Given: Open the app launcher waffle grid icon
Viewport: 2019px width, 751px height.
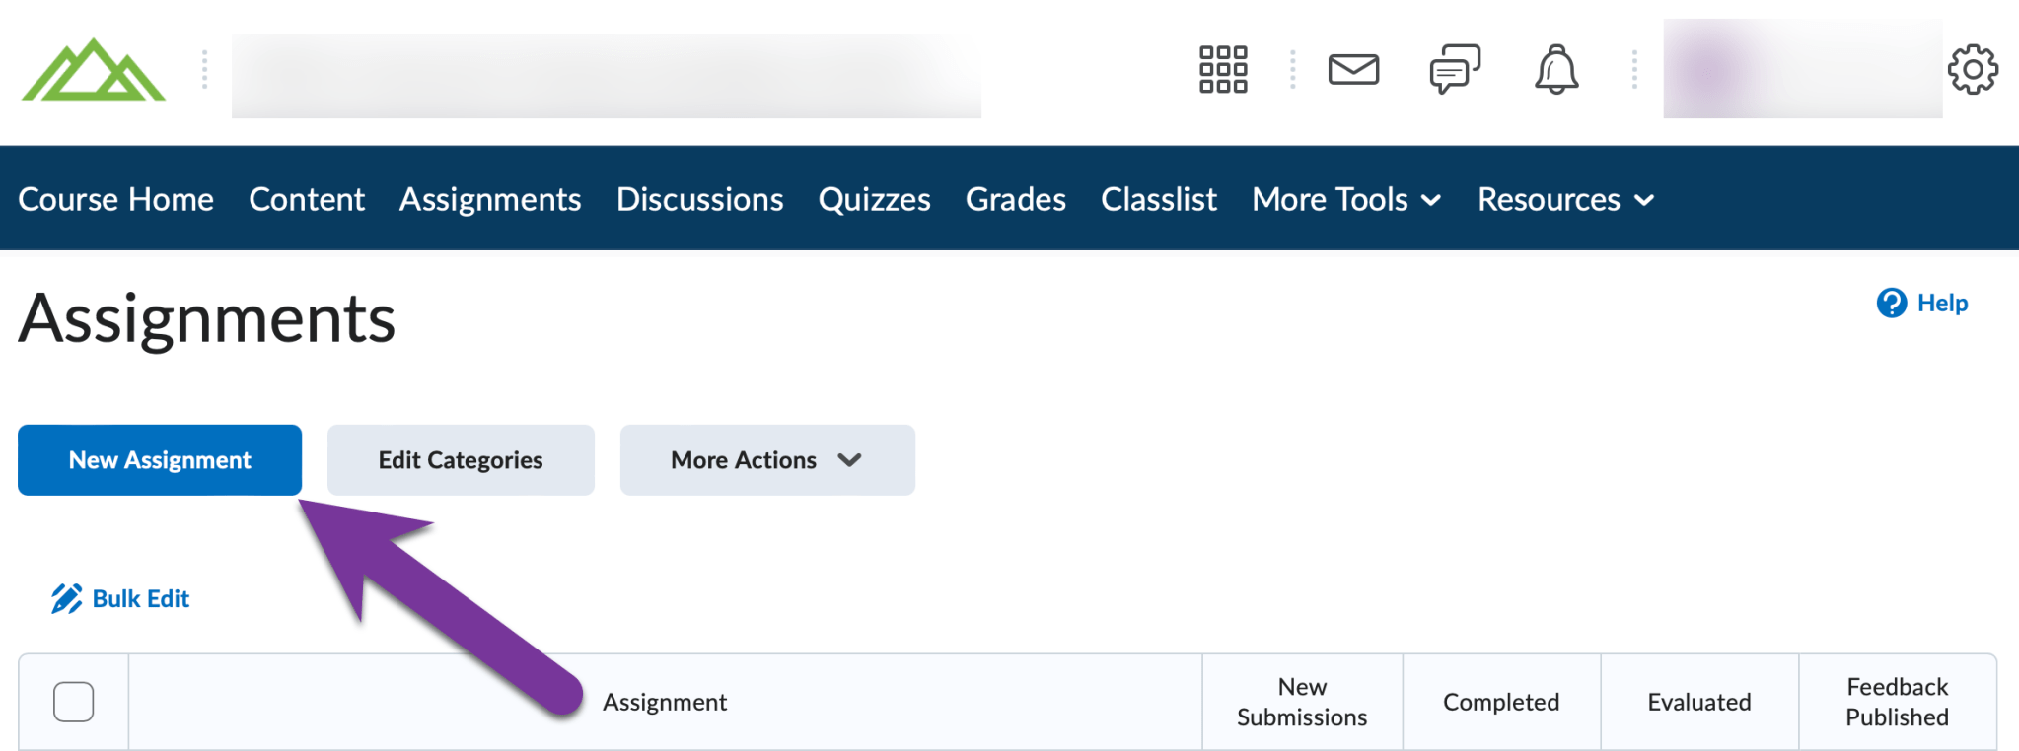Looking at the screenshot, I should coord(1221,69).
